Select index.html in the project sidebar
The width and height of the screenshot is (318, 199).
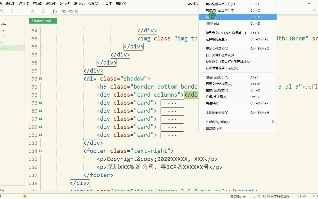click(7, 48)
